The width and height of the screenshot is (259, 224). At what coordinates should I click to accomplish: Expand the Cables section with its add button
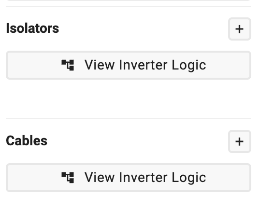pyautogui.click(x=240, y=141)
